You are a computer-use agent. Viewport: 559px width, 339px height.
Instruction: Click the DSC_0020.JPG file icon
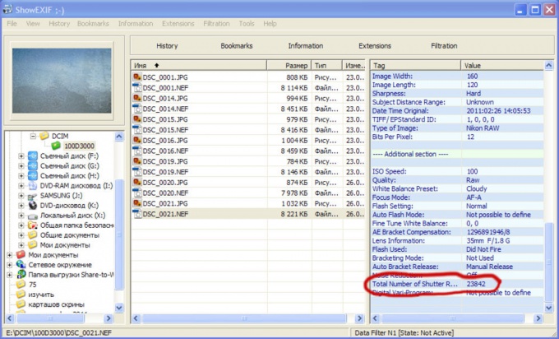point(137,183)
